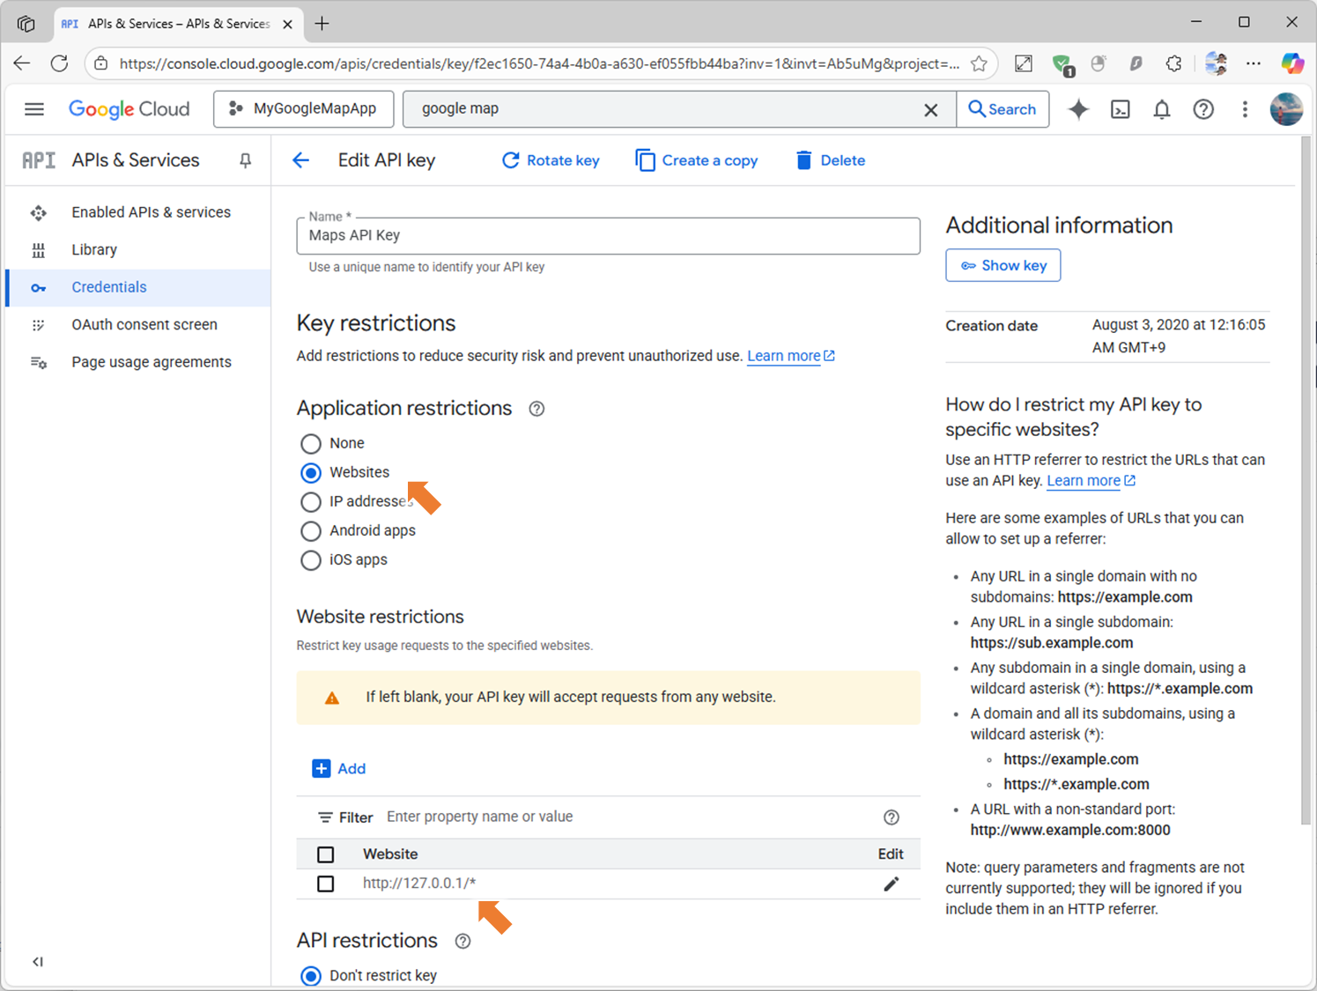Open a new browser tab
Viewport: 1317px width, 991px height.
[x=322, y=24]
